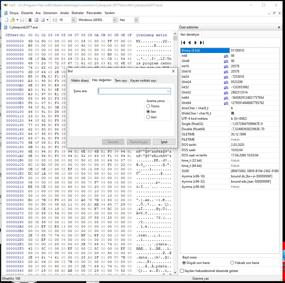
Task: Jump to last byte in data inspector
Action: [x=202, y=42]
